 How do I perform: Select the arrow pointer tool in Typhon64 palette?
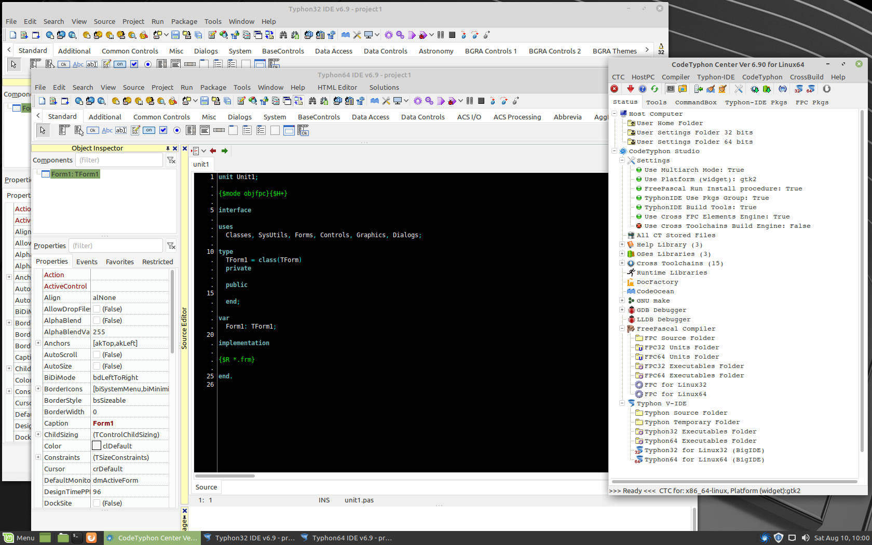(43, 130)
